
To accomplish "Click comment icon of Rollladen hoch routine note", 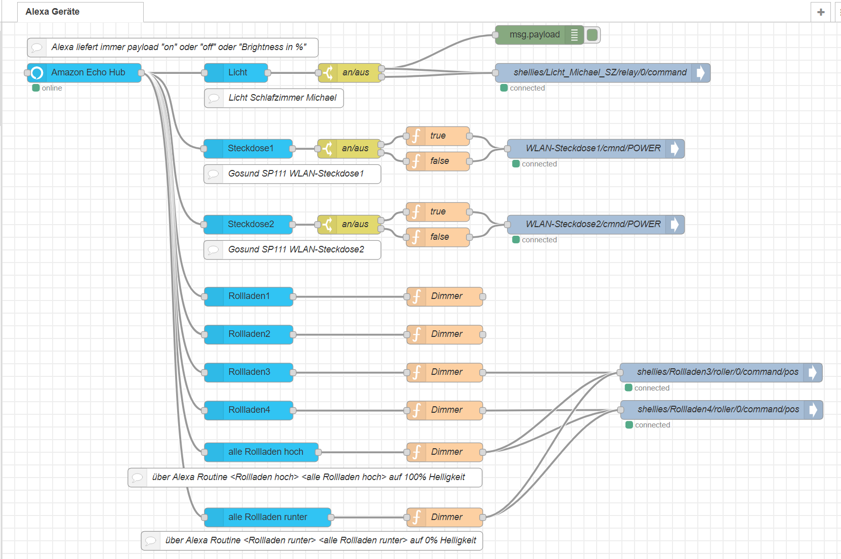I will (138, 478).
